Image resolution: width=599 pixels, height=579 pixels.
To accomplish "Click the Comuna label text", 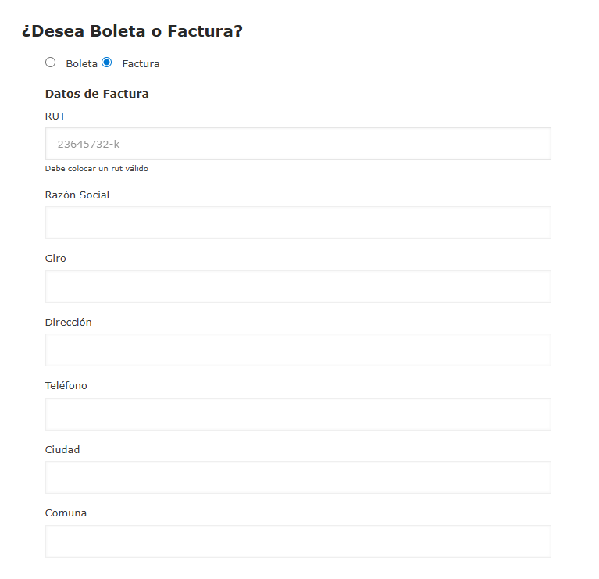I will coord(66,513).
